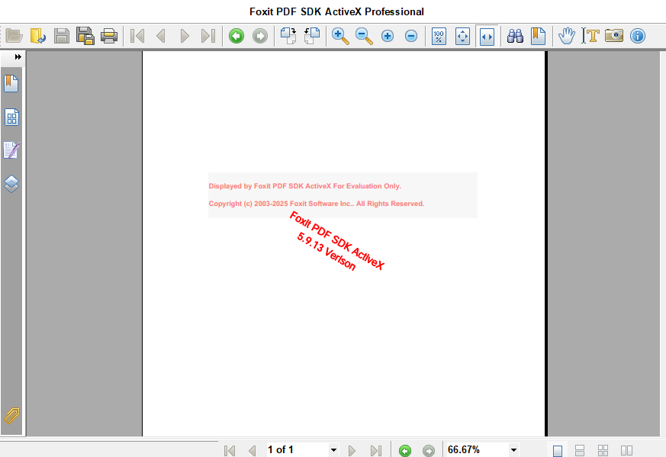Screen dimensions: 666x457
Task: Fit the whole page in the window
Action: (462, 36)
